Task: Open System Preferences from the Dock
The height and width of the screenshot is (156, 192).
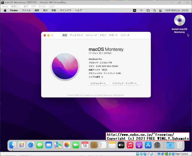Action: click(157, 145)
